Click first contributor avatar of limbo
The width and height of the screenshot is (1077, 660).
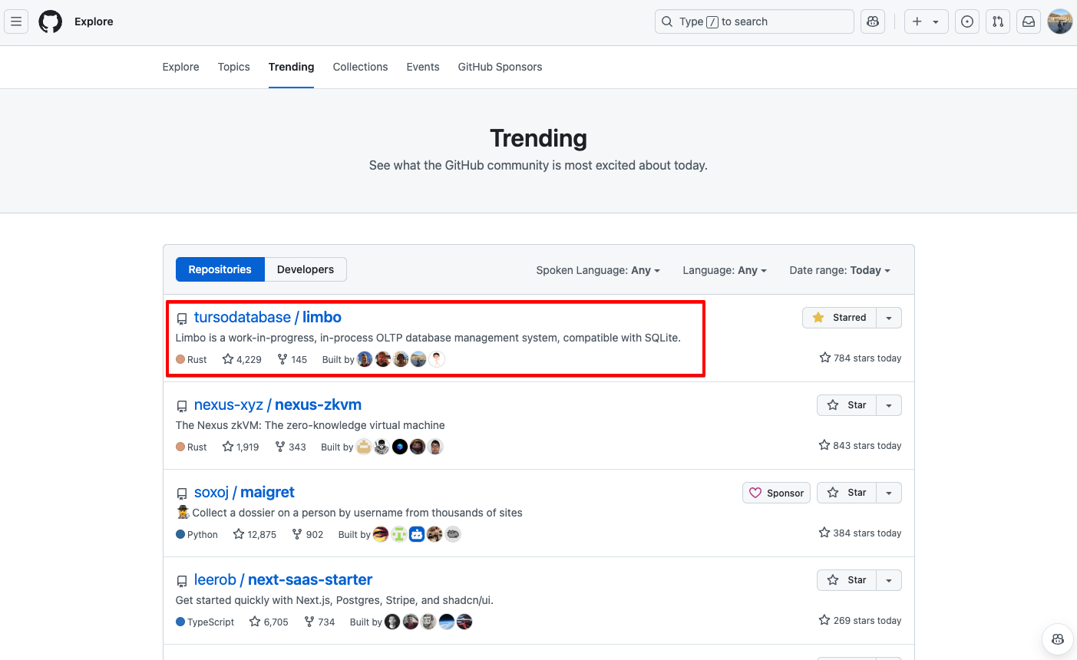click(365, 359)
